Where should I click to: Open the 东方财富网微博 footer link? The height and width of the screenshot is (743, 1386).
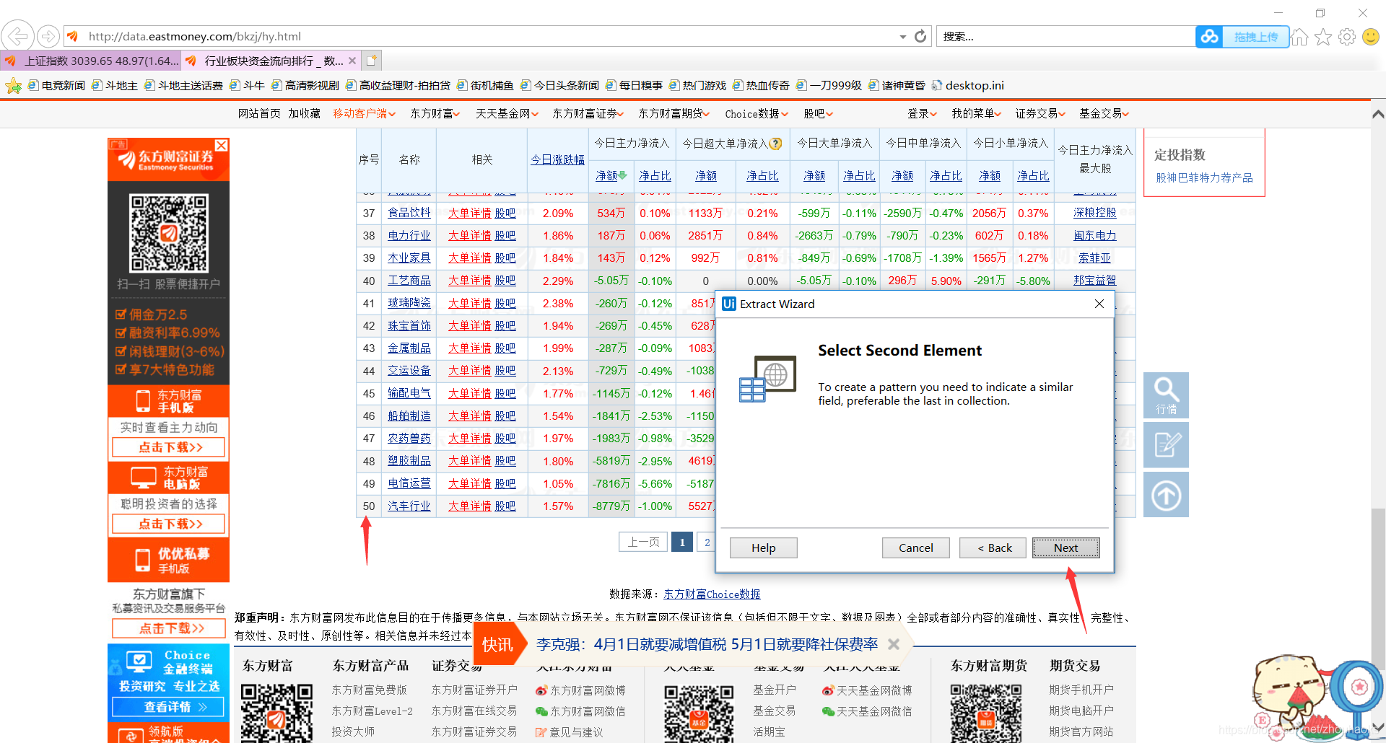tap(588, 690)
